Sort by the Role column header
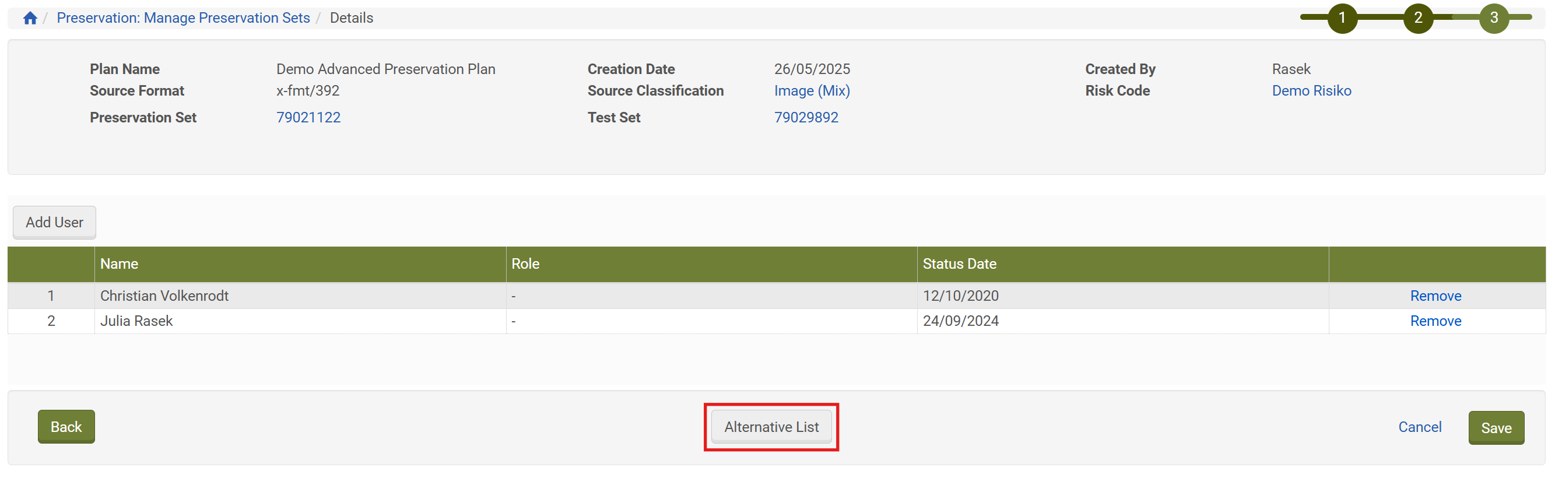1555x478 pixels. [525, 263]
